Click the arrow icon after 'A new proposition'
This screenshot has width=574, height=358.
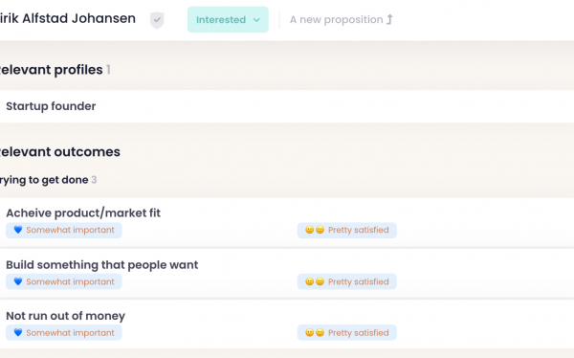389,19
